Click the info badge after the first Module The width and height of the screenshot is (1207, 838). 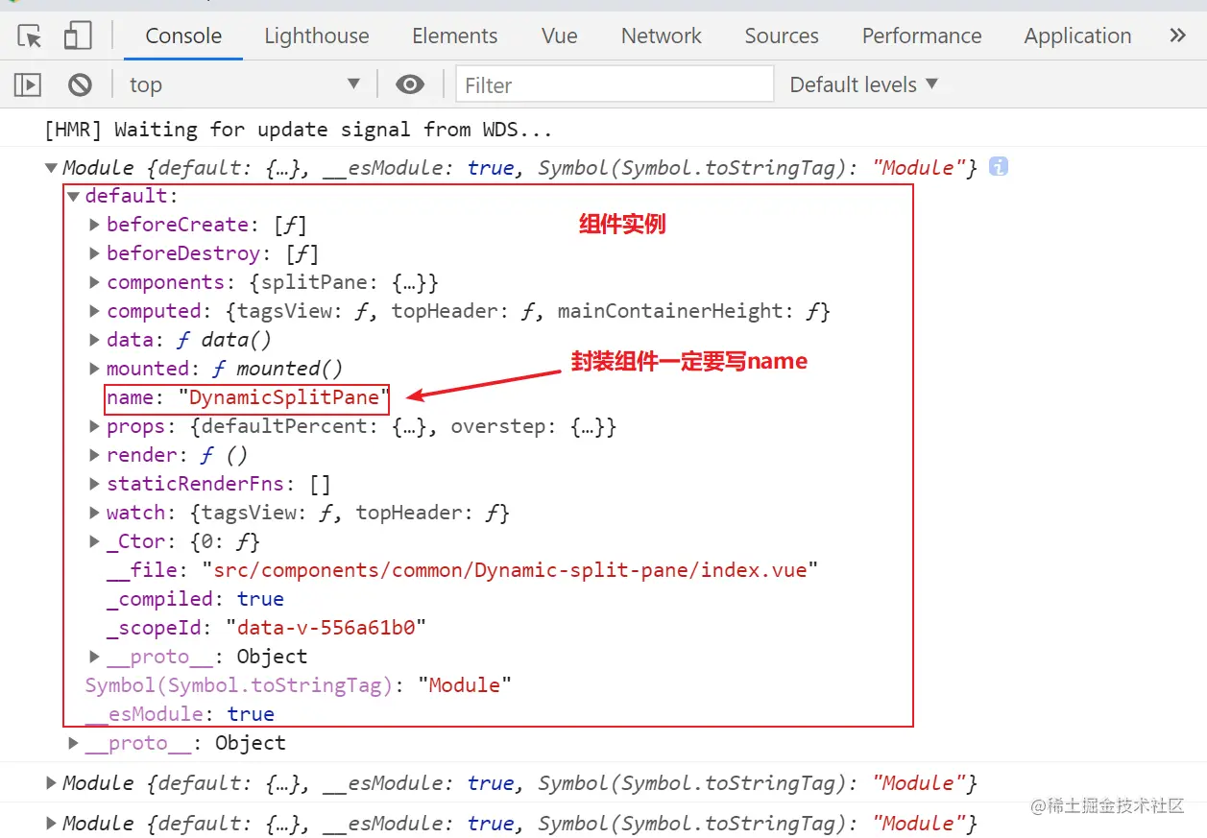[x=999, y=166]
